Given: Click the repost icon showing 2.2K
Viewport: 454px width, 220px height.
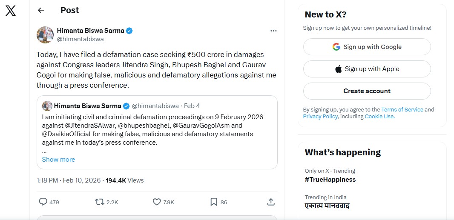Looking at the screenshot, I should pos(100,202).
